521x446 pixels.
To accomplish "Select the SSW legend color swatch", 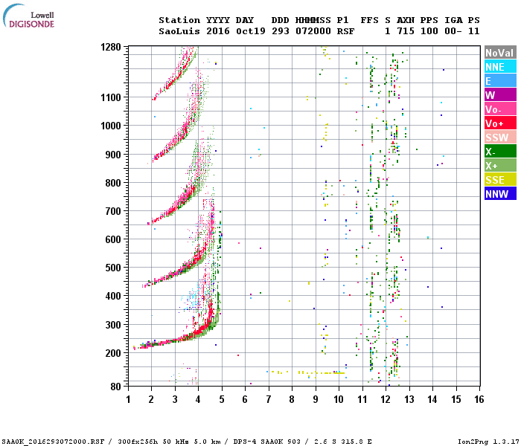I will 500,137.
